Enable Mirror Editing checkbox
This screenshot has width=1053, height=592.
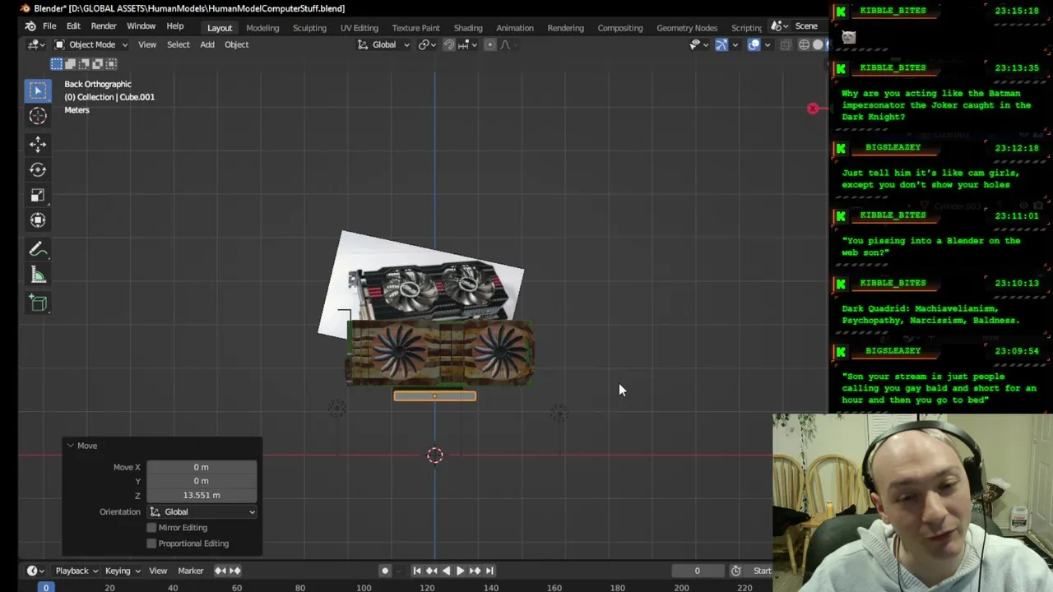point(151,528)
